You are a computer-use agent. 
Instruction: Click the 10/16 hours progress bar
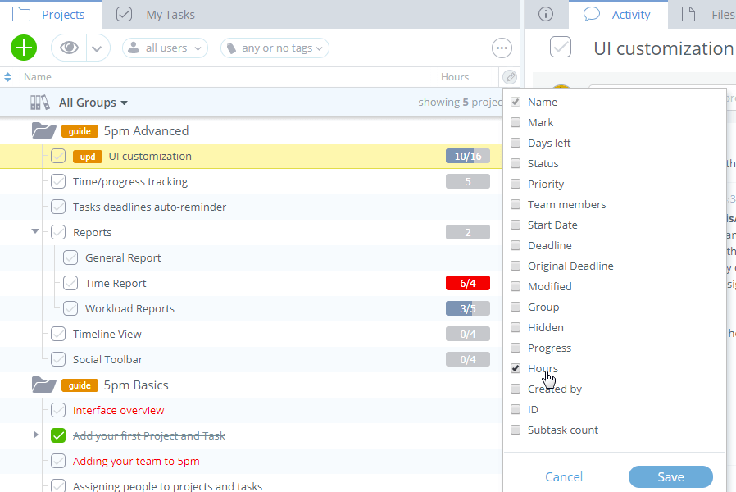[467, 156]
